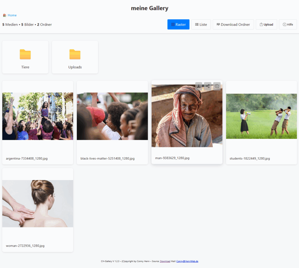Click the download icon on the man photo

[199, 86]
